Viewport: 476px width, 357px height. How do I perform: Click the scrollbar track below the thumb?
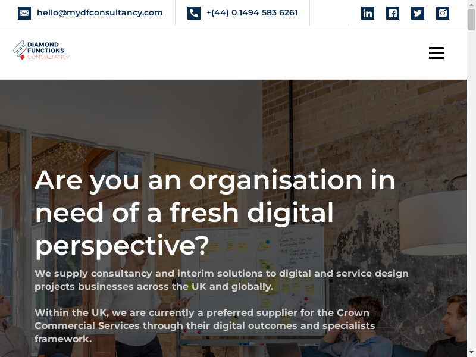coord(471,188)
